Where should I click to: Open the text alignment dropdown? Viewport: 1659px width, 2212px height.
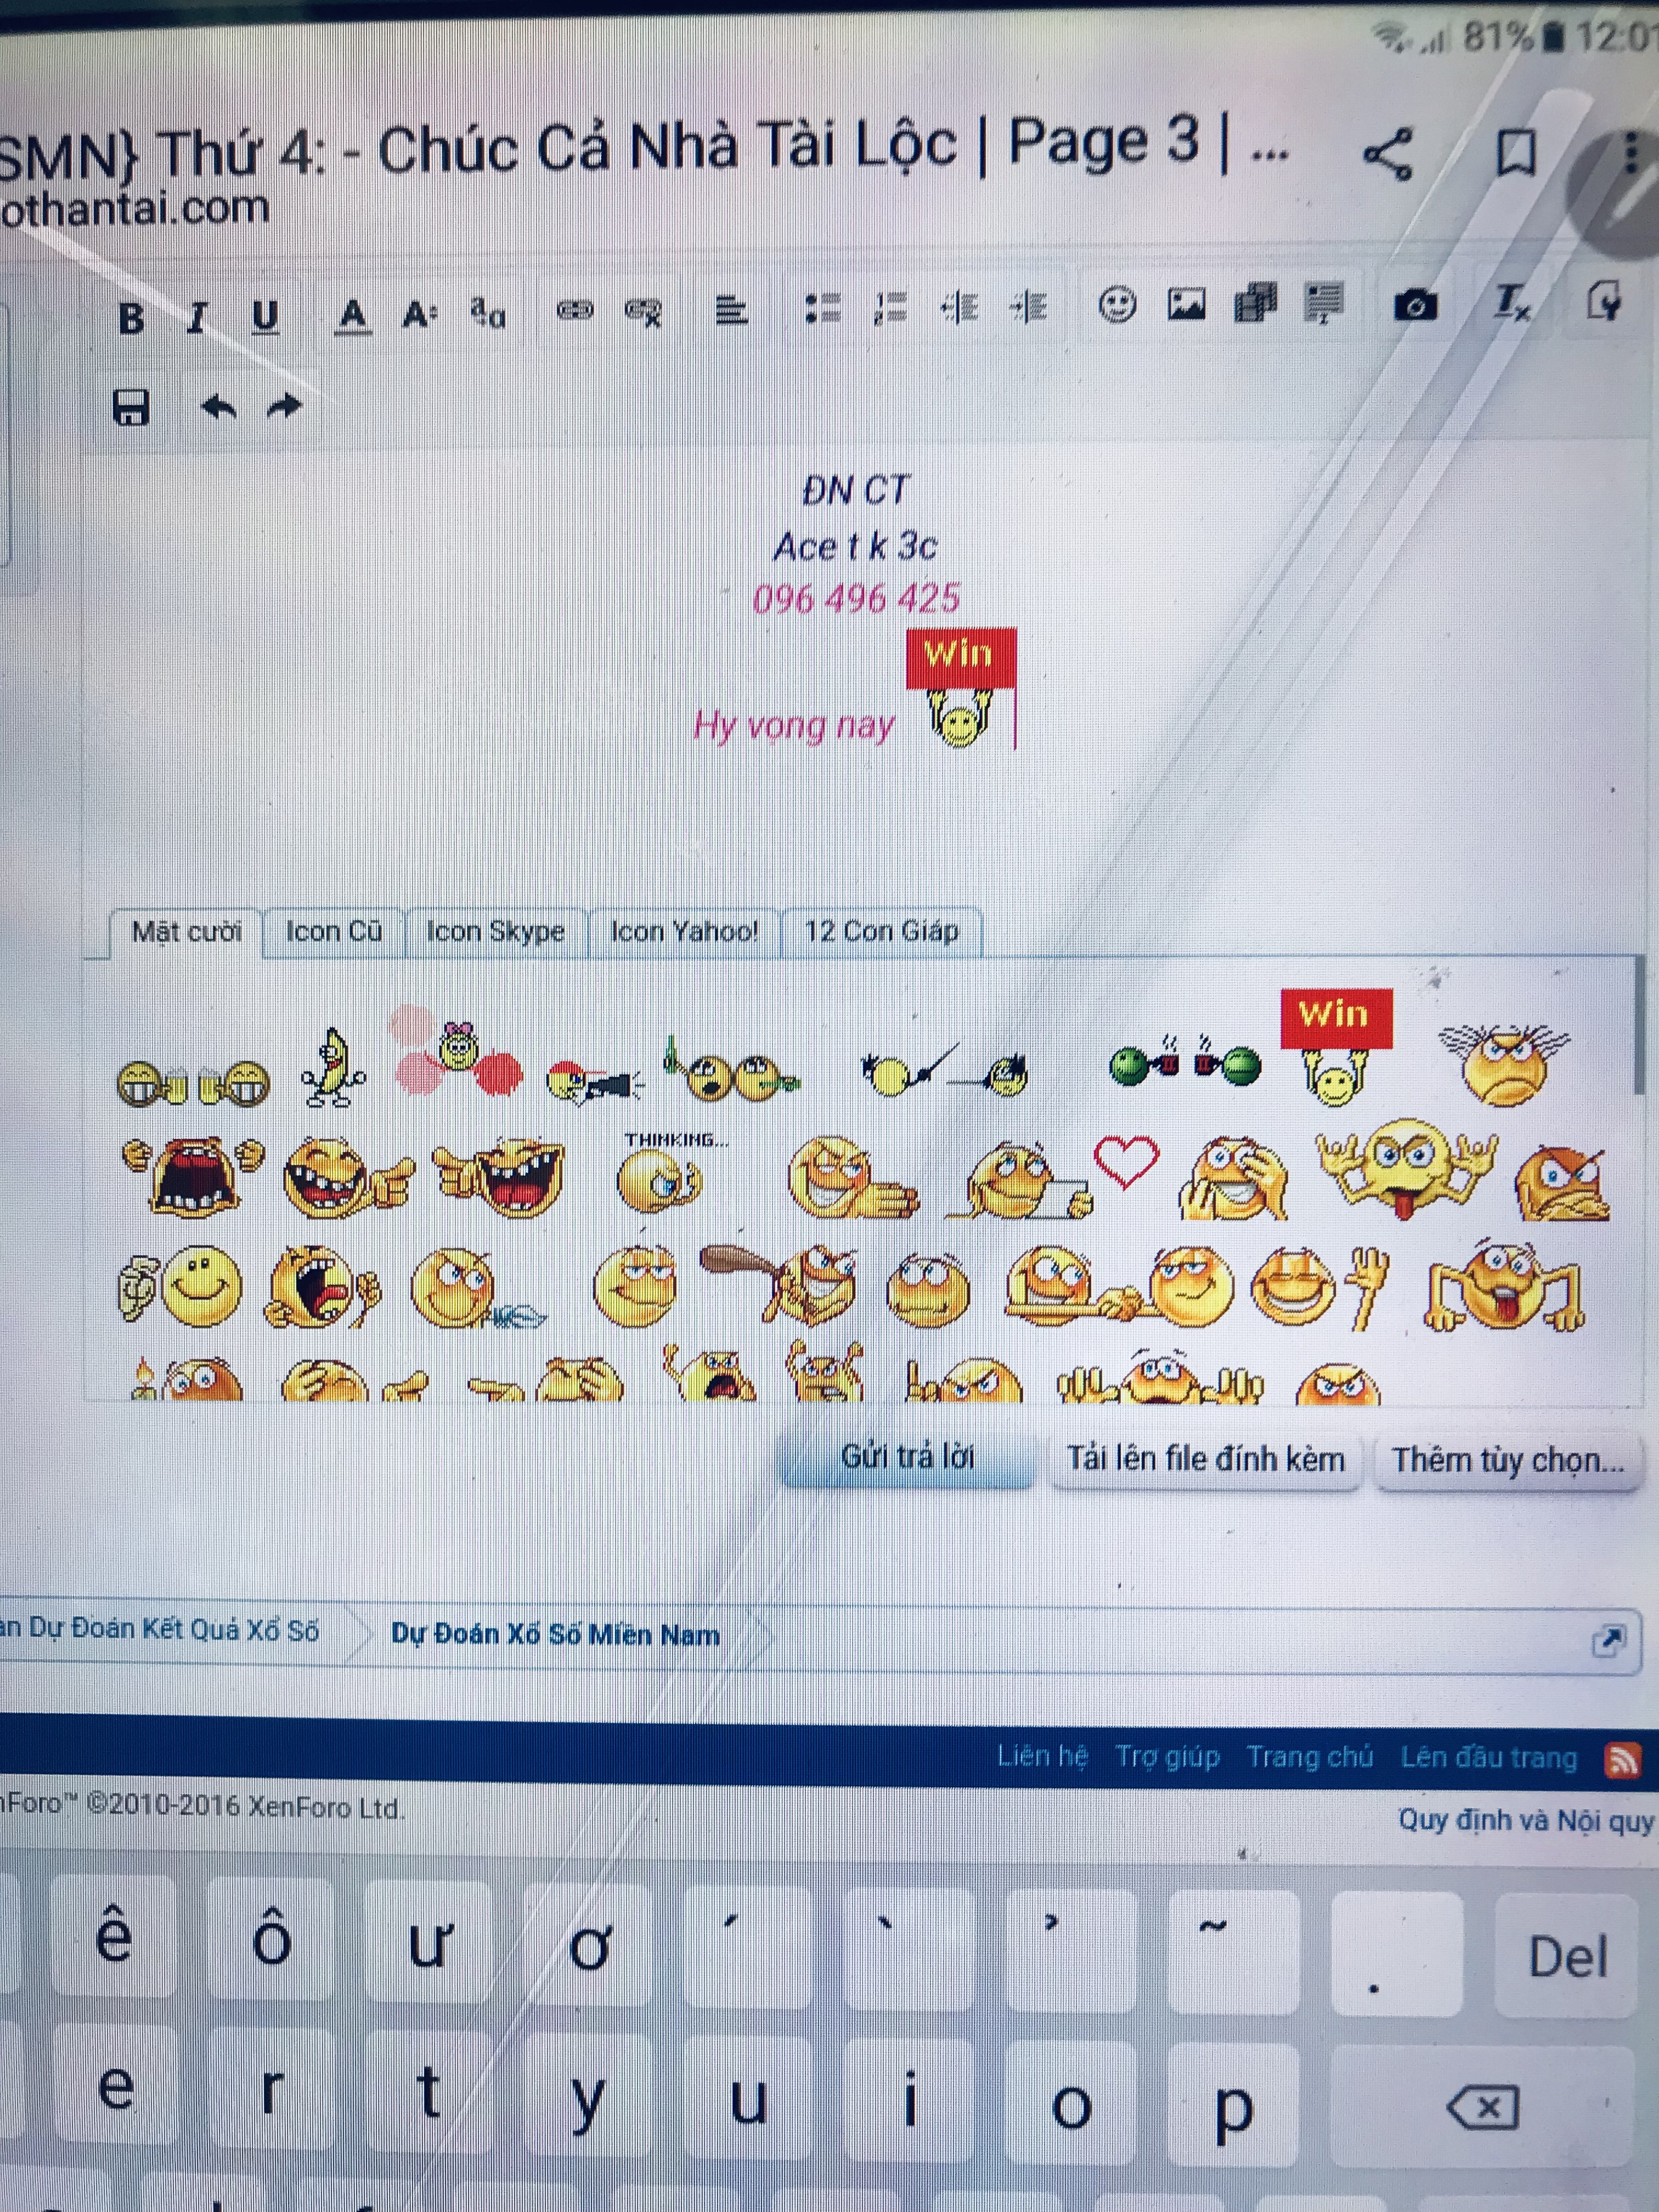(731, 311)
